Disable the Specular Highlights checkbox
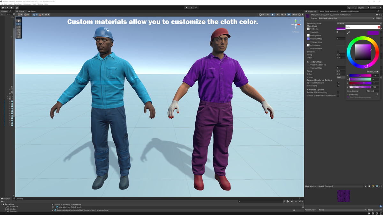This screenshot has height=215, width=383. click(338, 83)
